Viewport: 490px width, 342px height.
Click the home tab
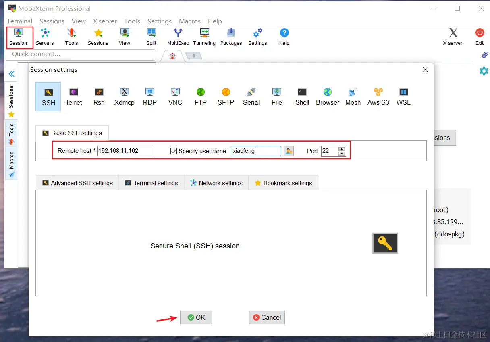tap(172, 56)
